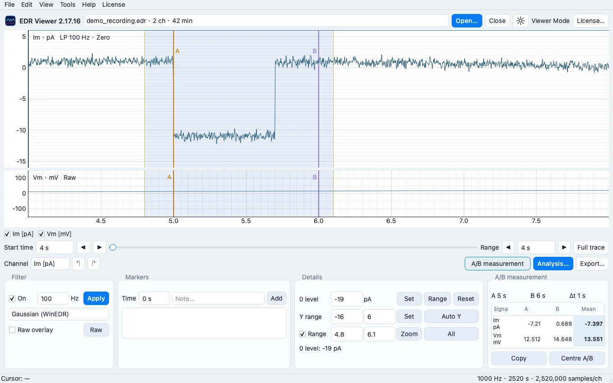Screen dimensions: 613x383
Task: Increase Range with right arrow
Action: [x=564, y=247]
